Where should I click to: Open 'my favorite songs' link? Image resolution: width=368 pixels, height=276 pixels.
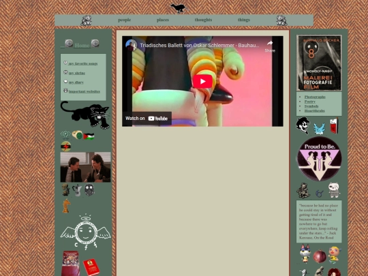(83, 63)
